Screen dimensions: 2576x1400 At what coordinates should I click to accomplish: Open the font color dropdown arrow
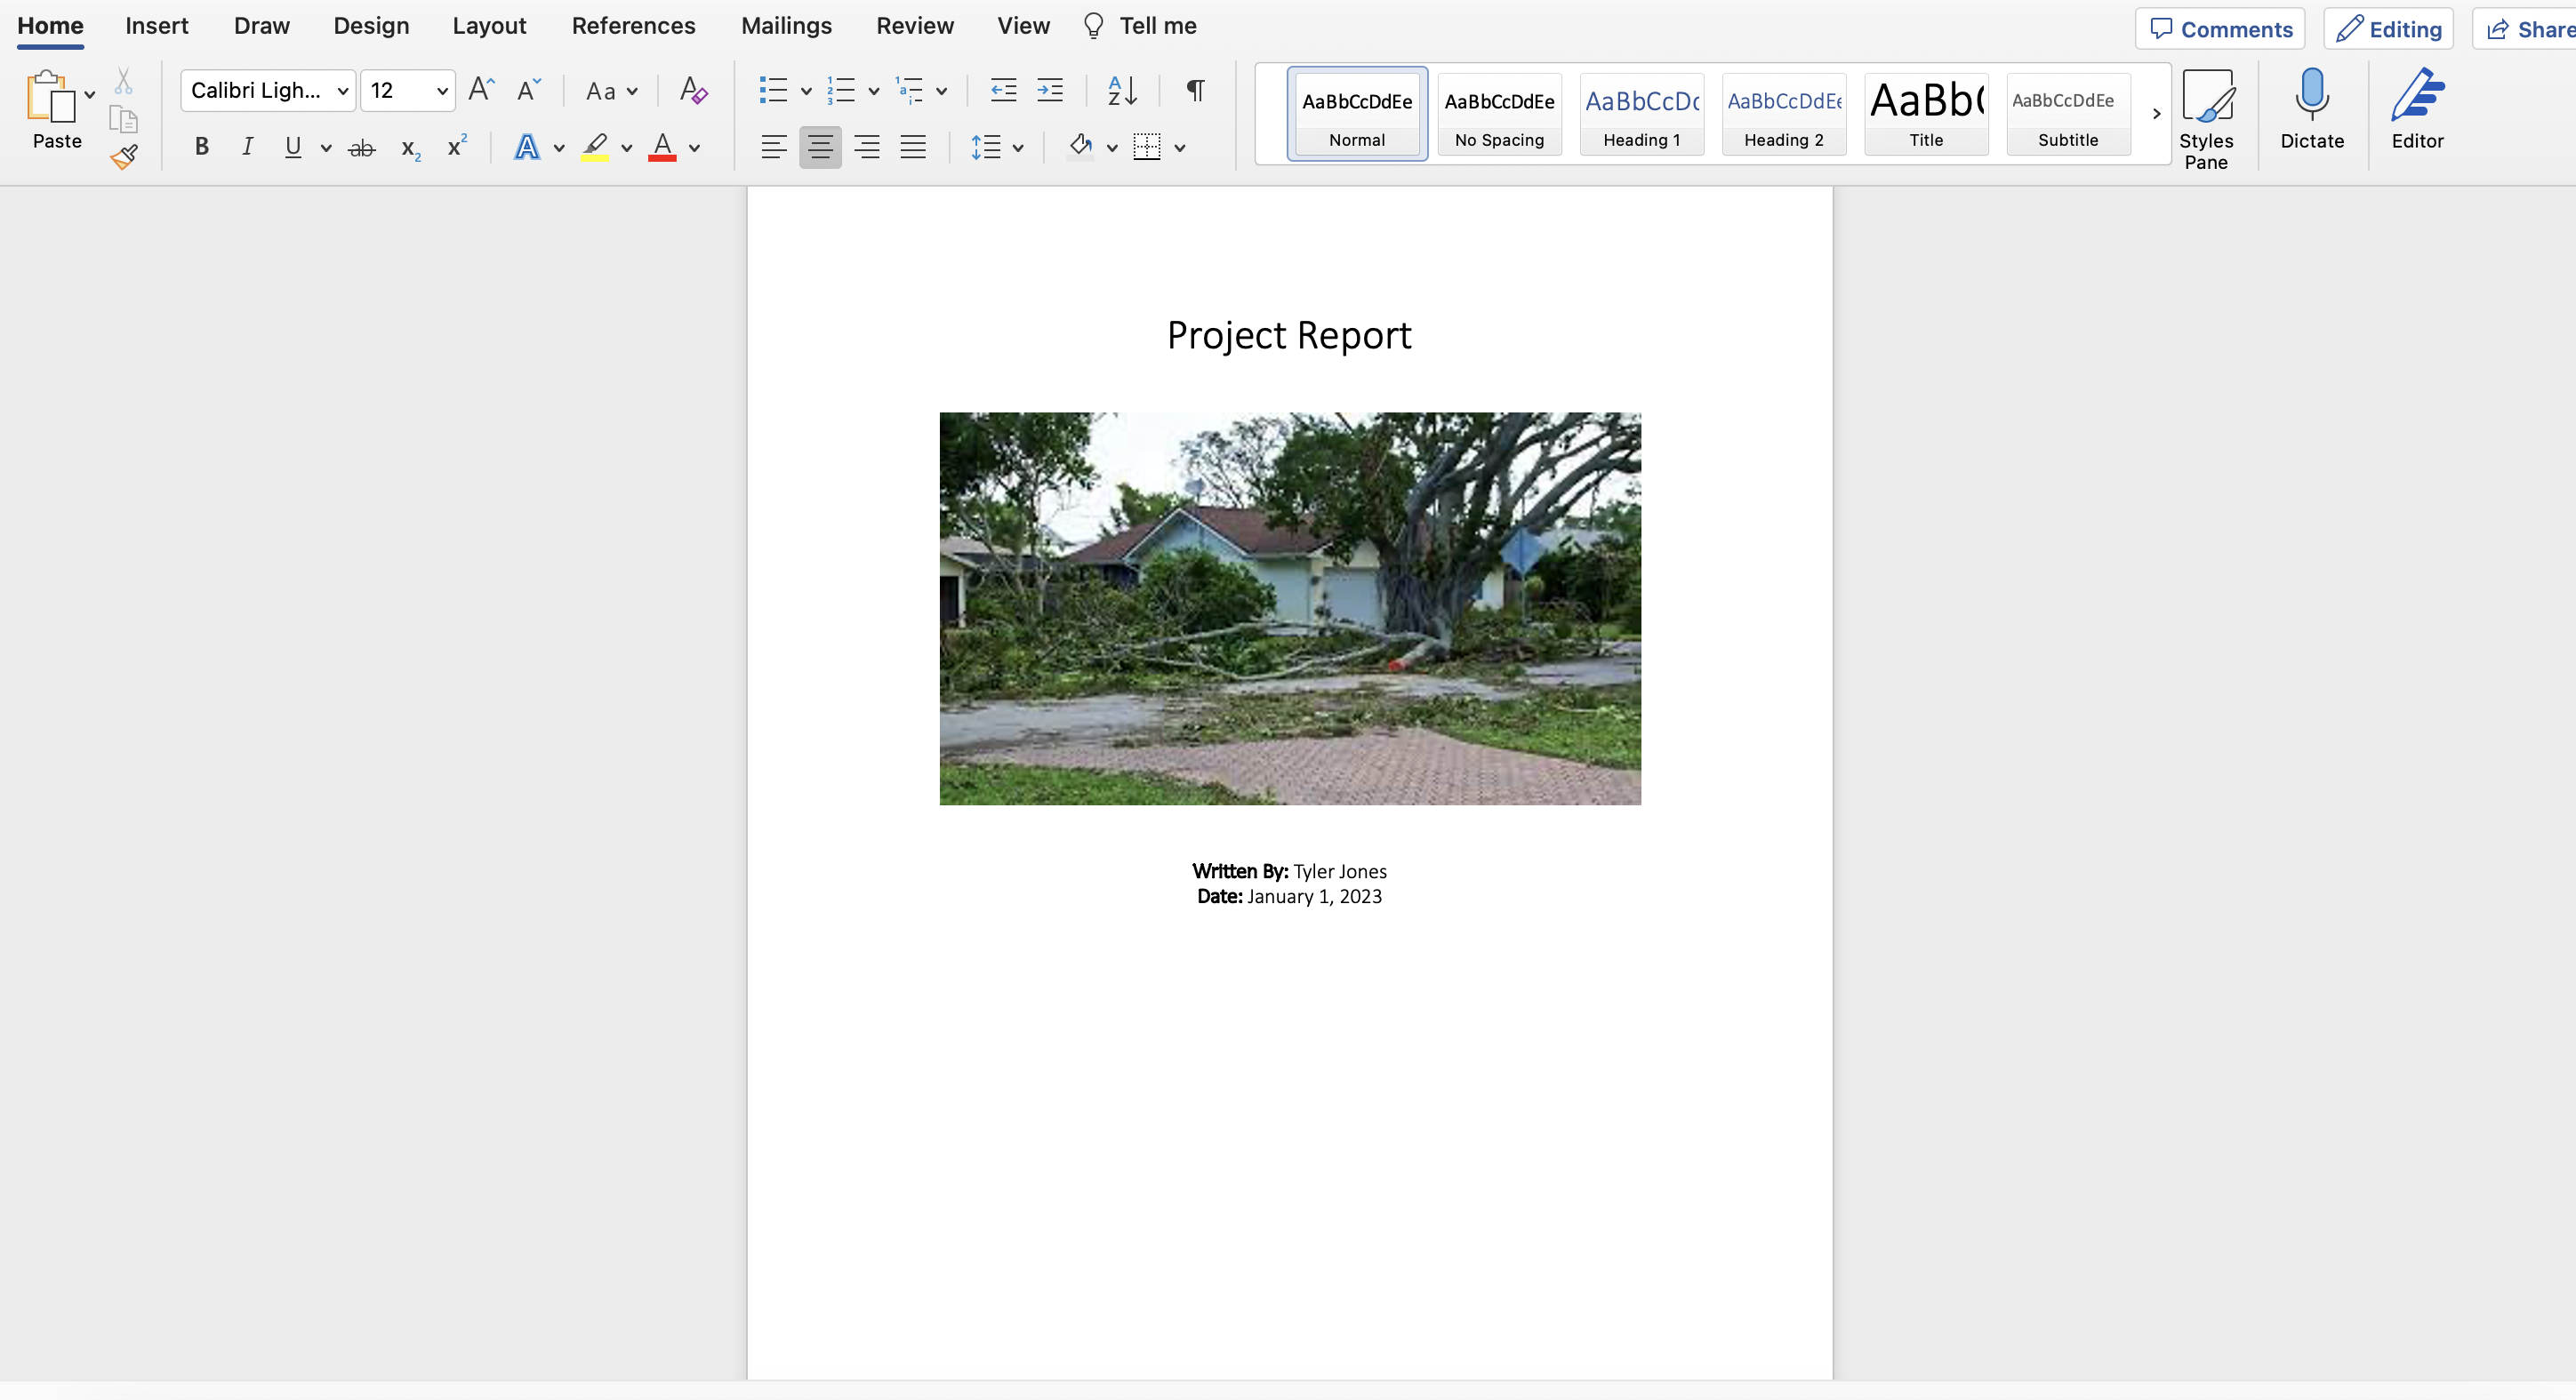point(696,147)
